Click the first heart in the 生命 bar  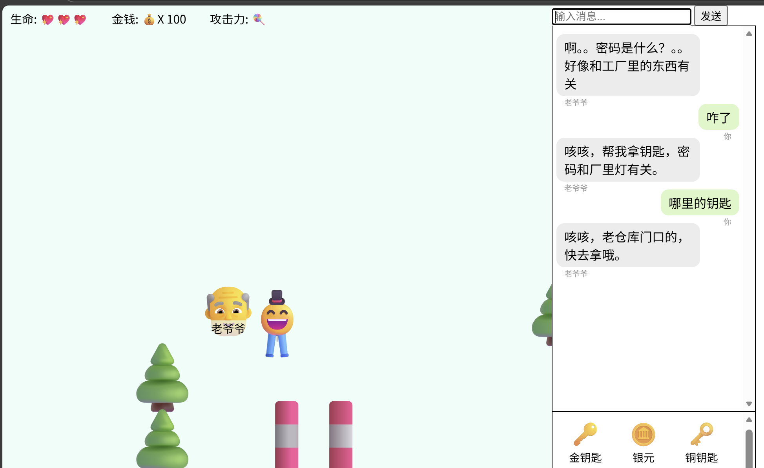(x=47, y=19)
